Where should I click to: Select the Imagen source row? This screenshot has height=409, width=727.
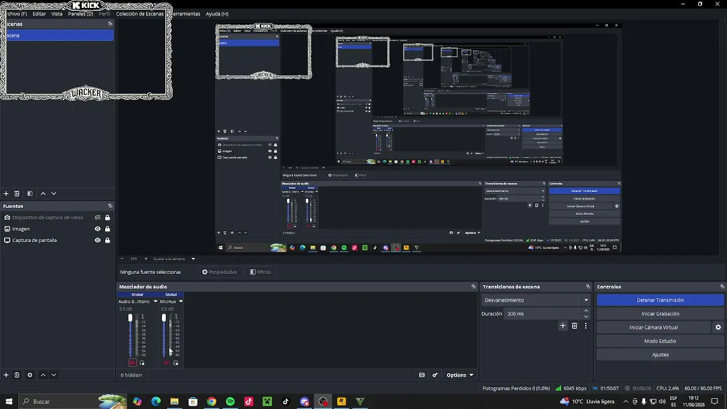57,229
